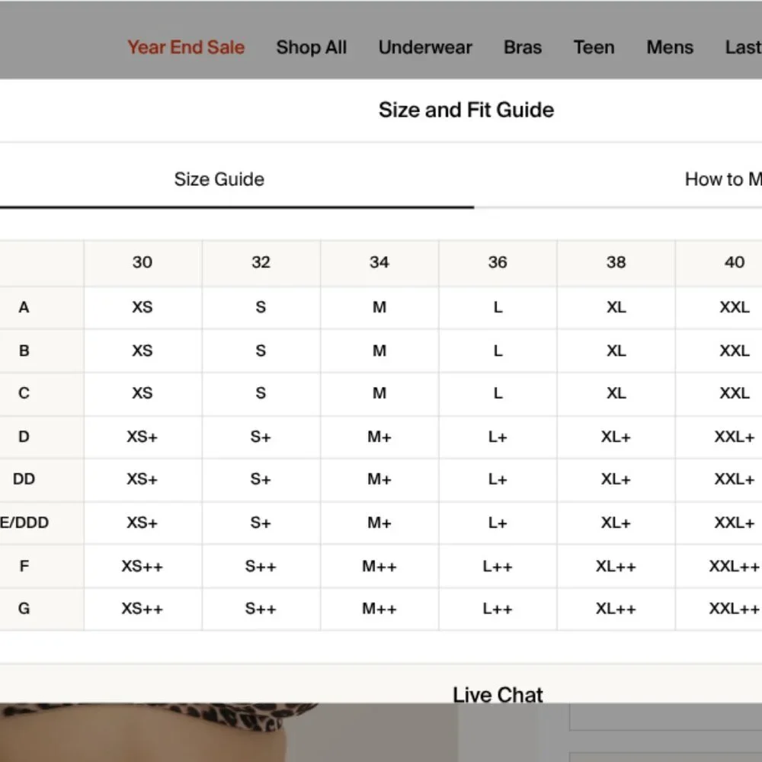Click the XXL++ cell in row G

[x=719, y=608]
